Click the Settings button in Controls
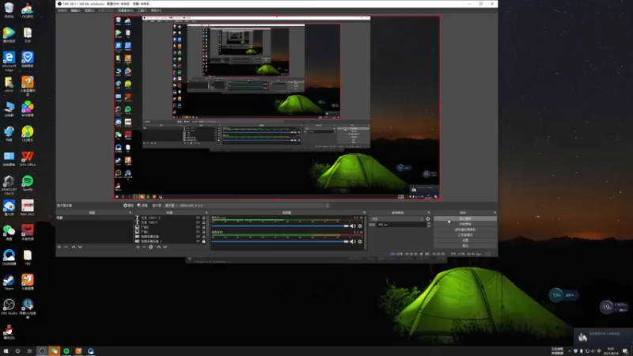This screenshot has height=356, width=633. tap(465, 240)
